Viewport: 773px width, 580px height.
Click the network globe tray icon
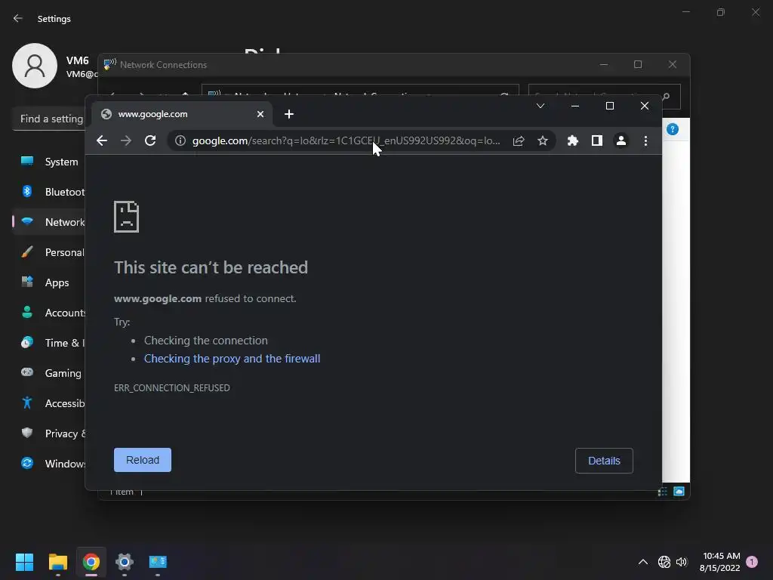(x=664, y=562)
